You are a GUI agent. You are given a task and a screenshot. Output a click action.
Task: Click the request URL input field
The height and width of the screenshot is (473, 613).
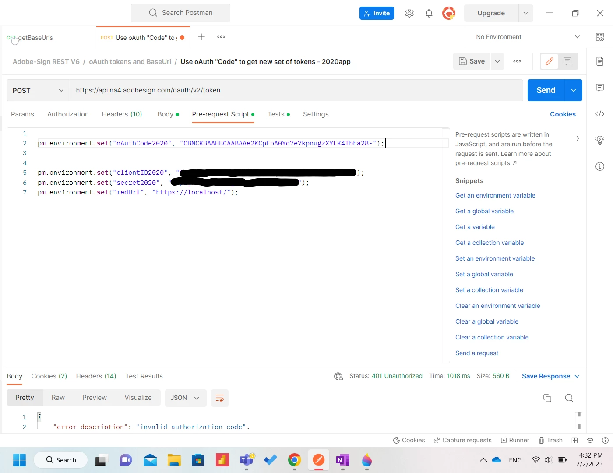tap(296, 90)
